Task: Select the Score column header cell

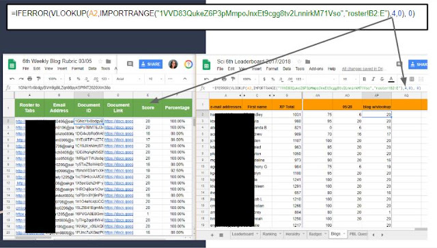Action: (147, 108)
